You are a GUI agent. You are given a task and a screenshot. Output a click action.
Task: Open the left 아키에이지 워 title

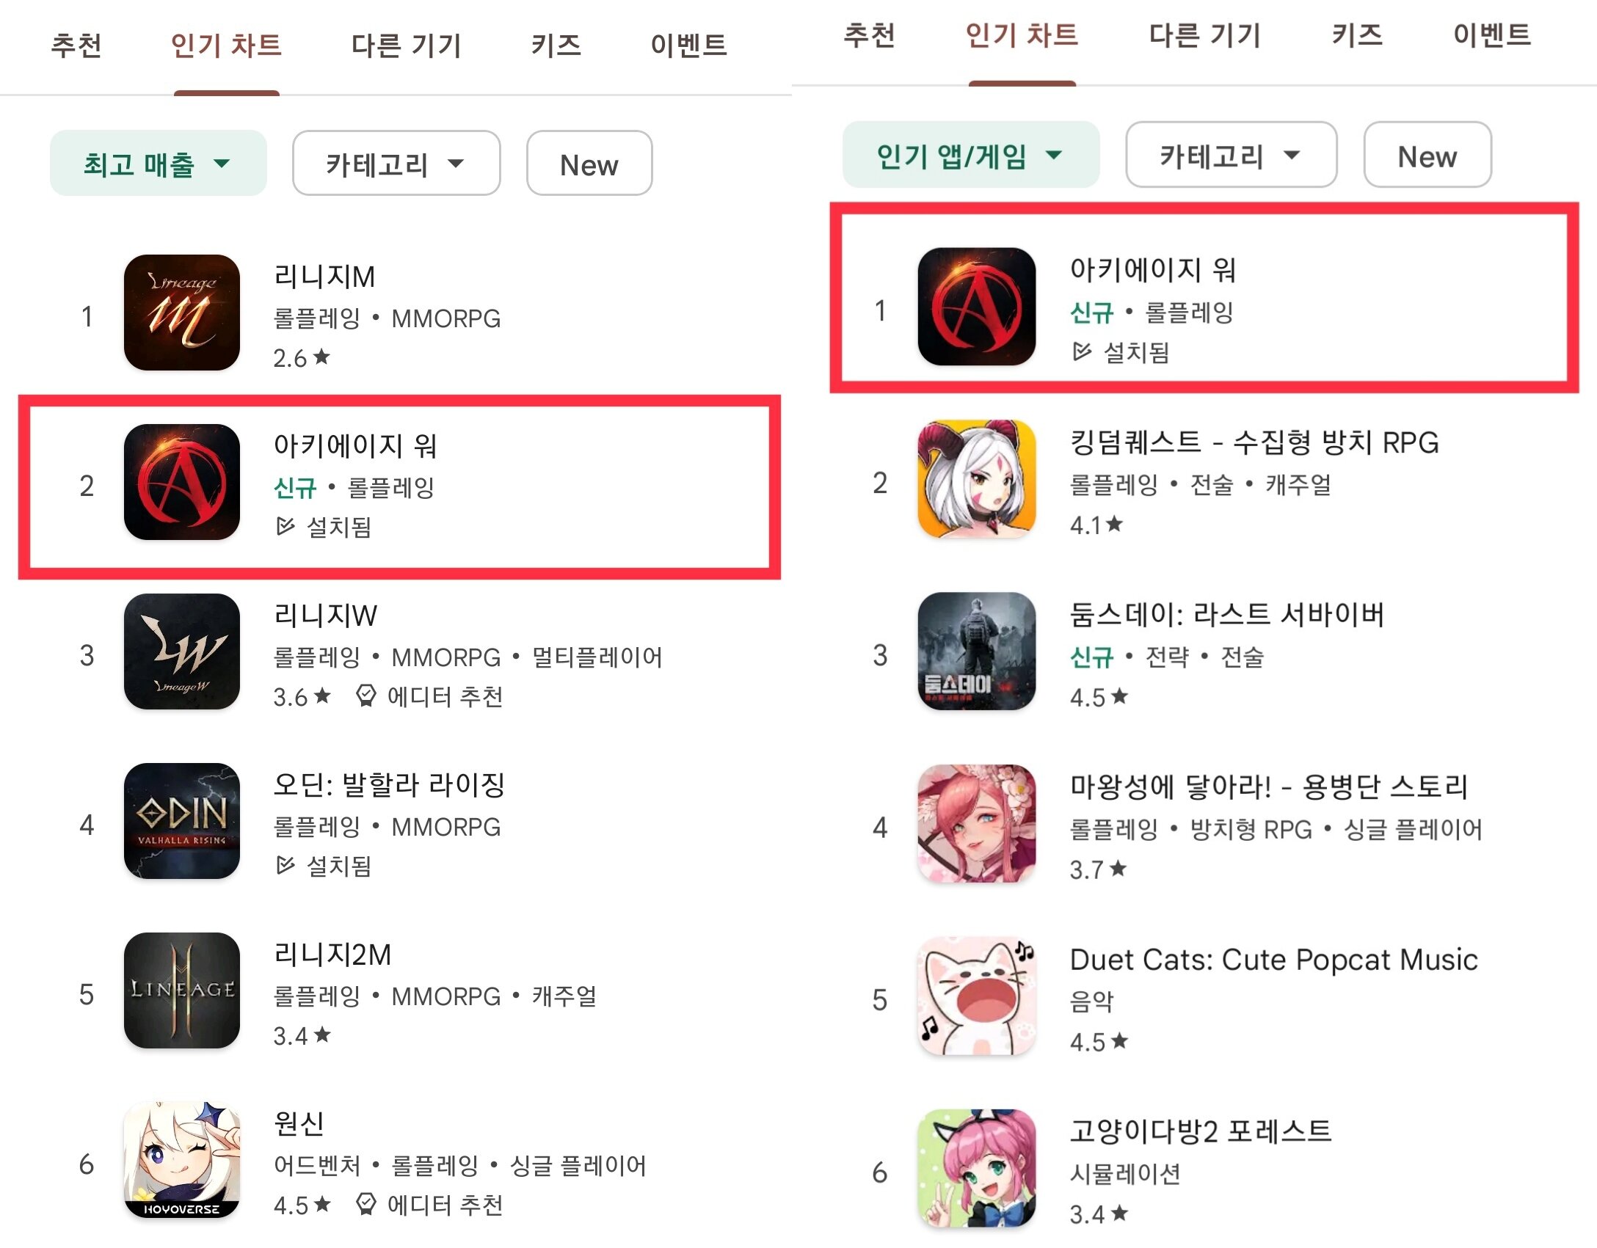coord(355,445)
